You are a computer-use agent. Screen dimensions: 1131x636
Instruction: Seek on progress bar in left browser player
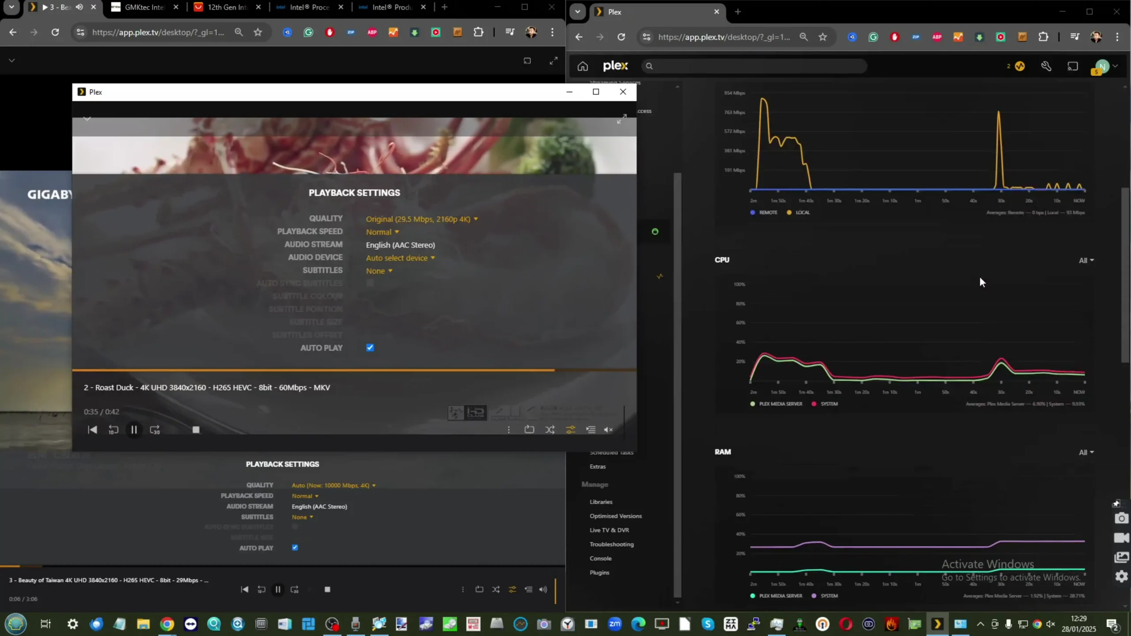[283, 566]
